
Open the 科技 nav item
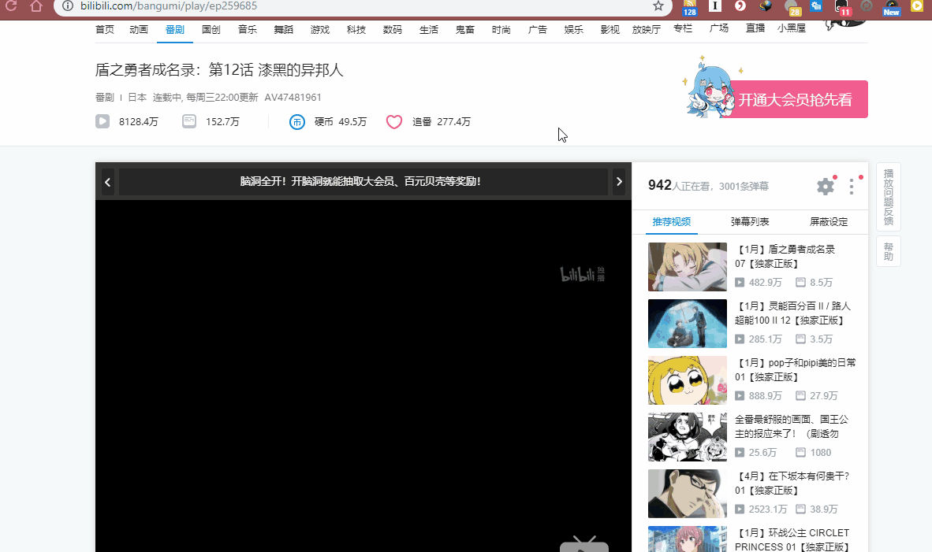click(356, 30)
